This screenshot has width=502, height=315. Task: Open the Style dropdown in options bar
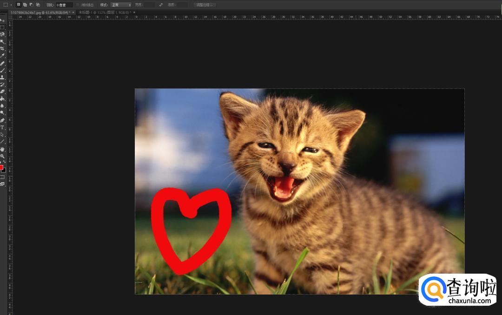[x=121, y=5]
